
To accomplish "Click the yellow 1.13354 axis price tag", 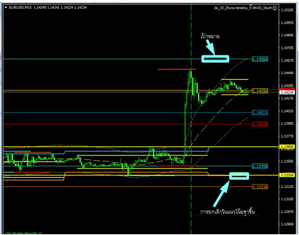I will pos(287,175).
